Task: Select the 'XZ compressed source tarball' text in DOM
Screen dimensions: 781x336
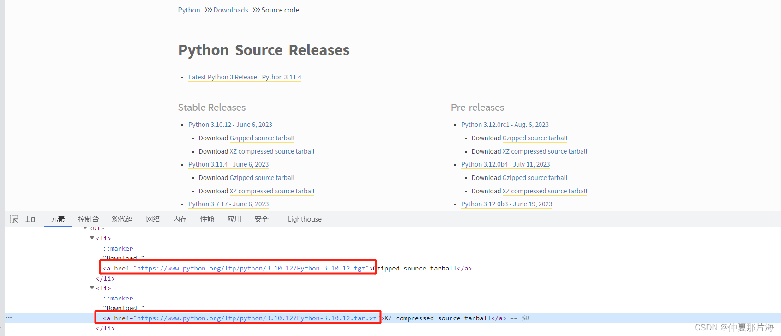Action: tap(438, 318)
